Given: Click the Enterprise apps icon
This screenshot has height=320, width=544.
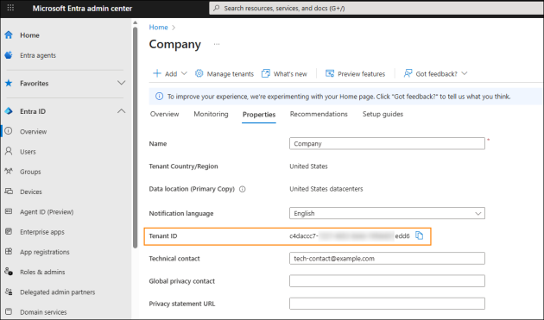Looking at the screenshot, I should coord(9,232).
